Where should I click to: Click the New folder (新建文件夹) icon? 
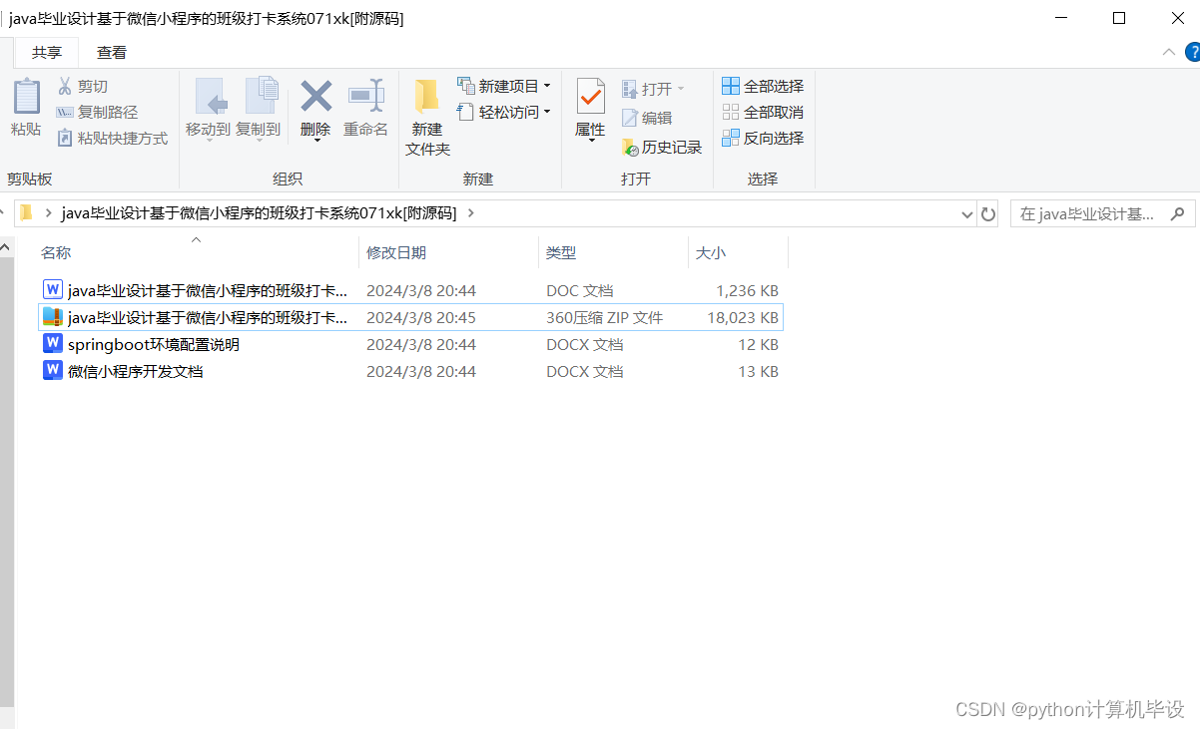tap(427, 97)
